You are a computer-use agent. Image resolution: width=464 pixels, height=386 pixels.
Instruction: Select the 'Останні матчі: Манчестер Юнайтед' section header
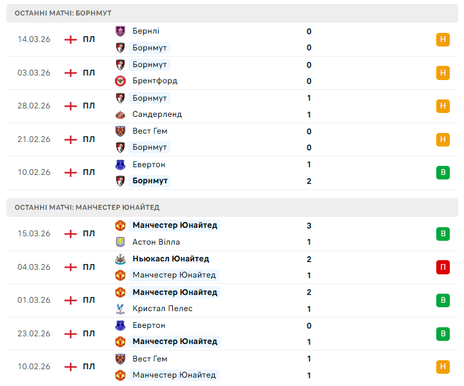point(86,207)
